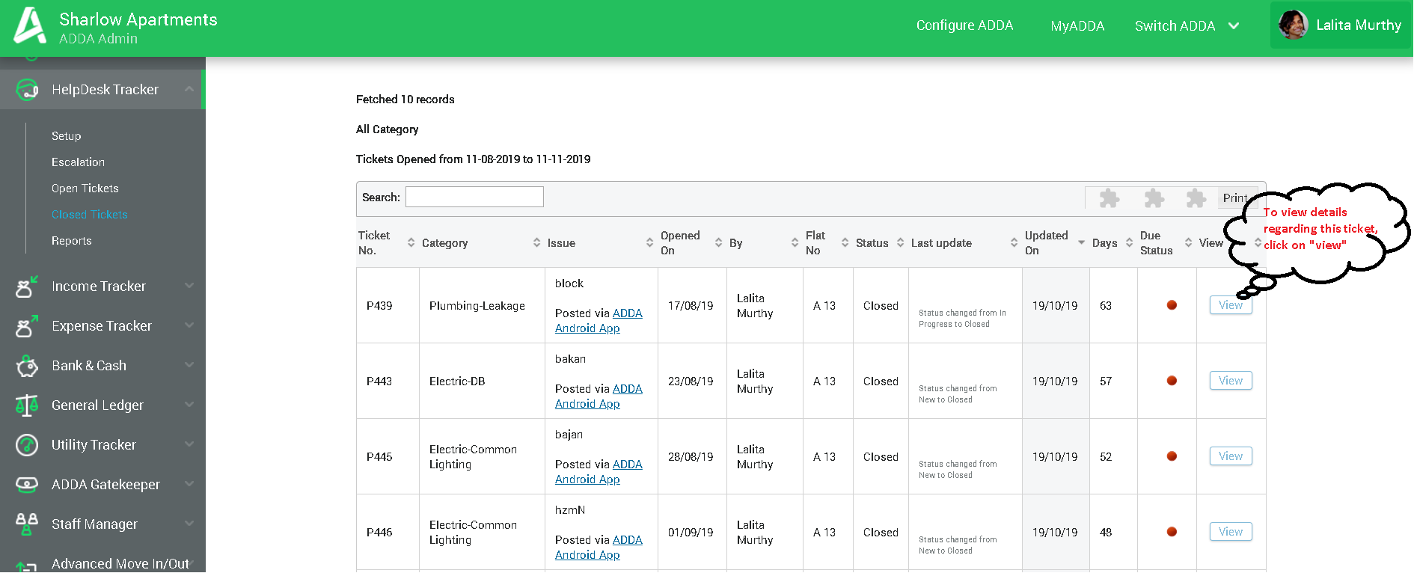Sort by the By column arrows
Image resolution: width=1414 pixels, height=573 pixels.
[795, 243]
